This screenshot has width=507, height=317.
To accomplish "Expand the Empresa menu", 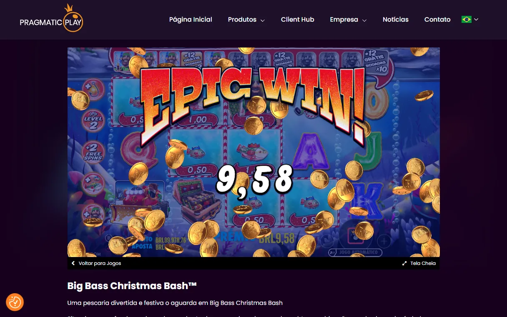I will [x=348, y=20].
